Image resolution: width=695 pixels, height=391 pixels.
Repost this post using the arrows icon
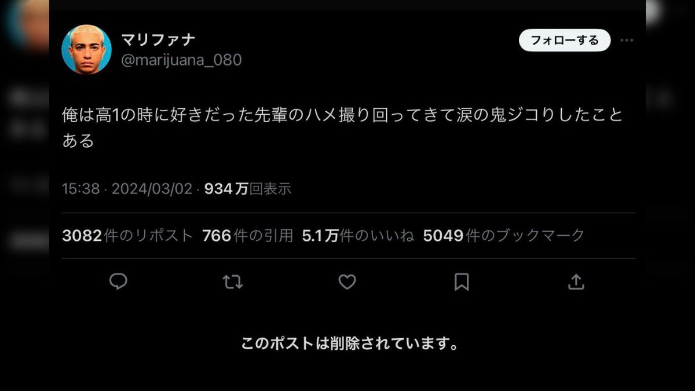[233, 282]
